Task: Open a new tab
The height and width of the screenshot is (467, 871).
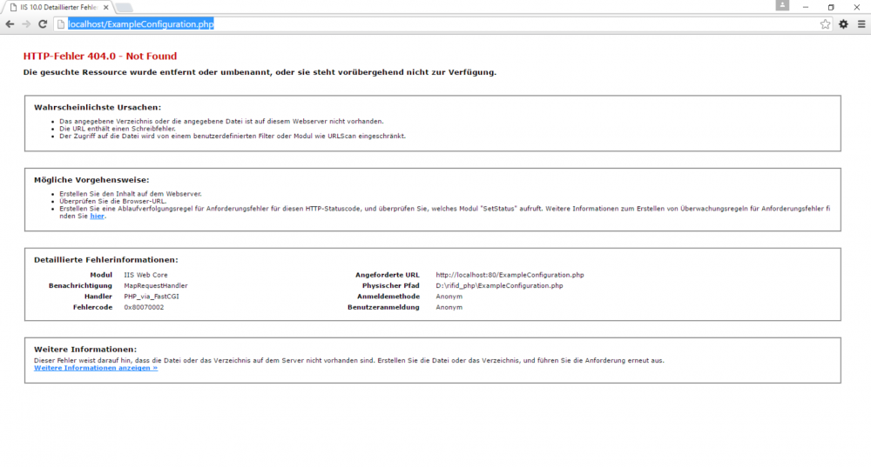Action: pos(124,7)
